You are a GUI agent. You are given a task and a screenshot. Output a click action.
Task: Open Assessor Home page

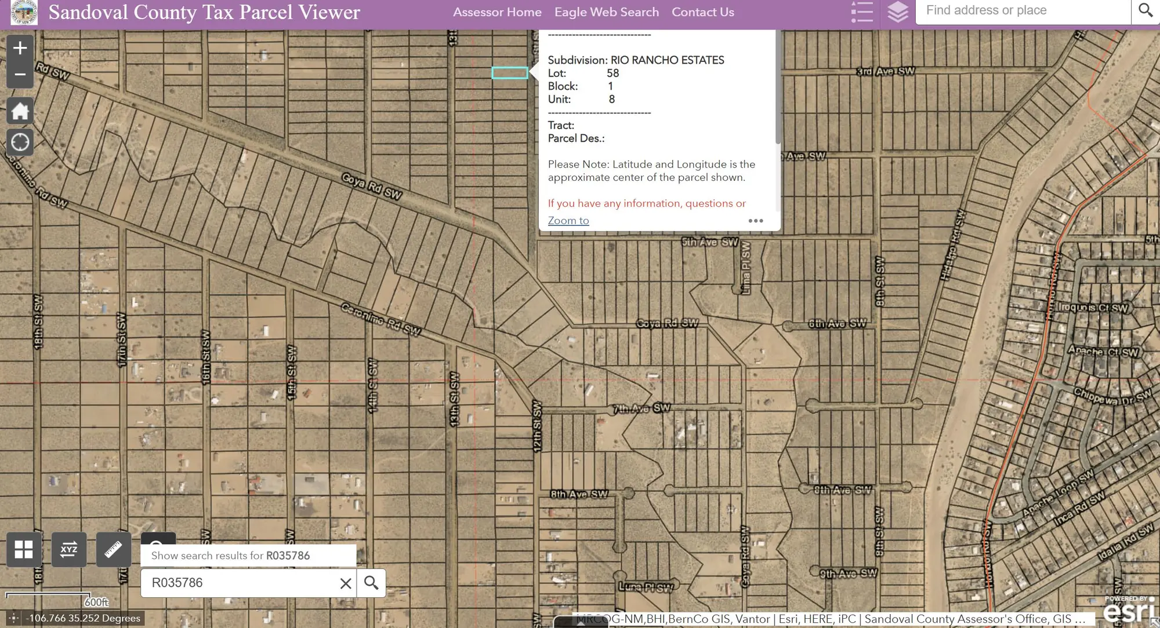pyautogui.click(x=497, y=12)
